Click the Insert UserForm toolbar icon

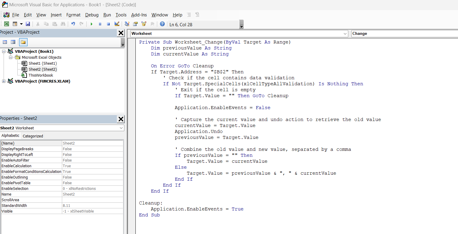15,24
